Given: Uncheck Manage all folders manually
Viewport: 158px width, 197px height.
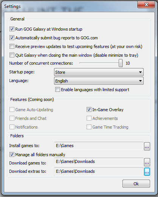Looking at the screenshot, I should click(12, 155).
